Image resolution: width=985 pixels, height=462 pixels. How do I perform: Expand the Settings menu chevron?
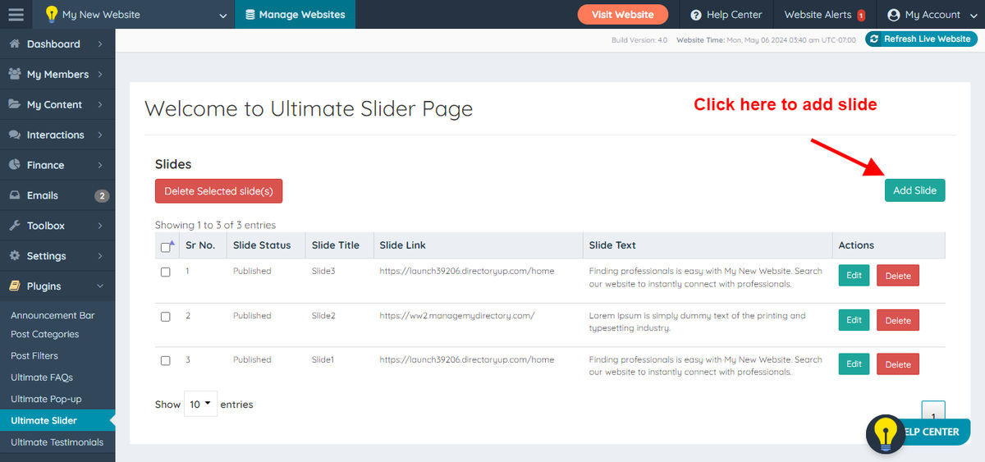[x=100, y=256]
